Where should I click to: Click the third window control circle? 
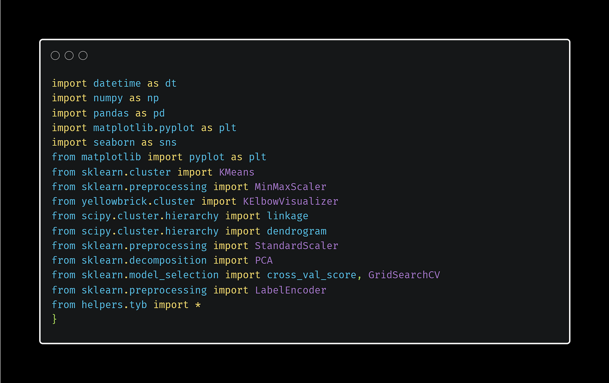83,56
